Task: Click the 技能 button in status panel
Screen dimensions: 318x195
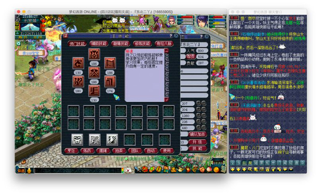Action: 197,148
